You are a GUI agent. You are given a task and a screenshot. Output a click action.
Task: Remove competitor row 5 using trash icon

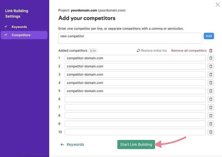coord(211,91)
